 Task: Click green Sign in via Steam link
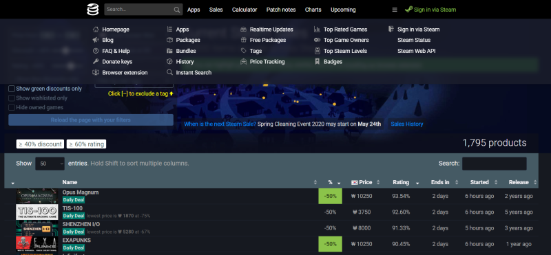pyautogui.click(x=435, y=10)
